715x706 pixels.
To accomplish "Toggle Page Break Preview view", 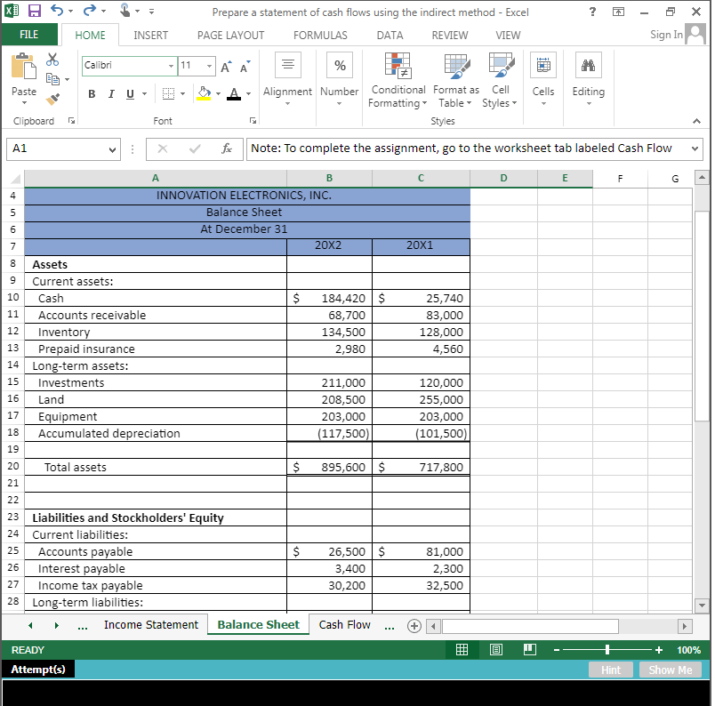I will point(529,649).
